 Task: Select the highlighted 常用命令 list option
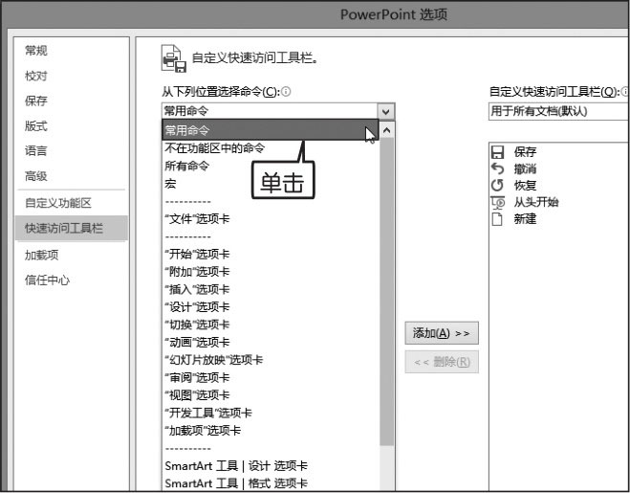[x=258, y=129]
